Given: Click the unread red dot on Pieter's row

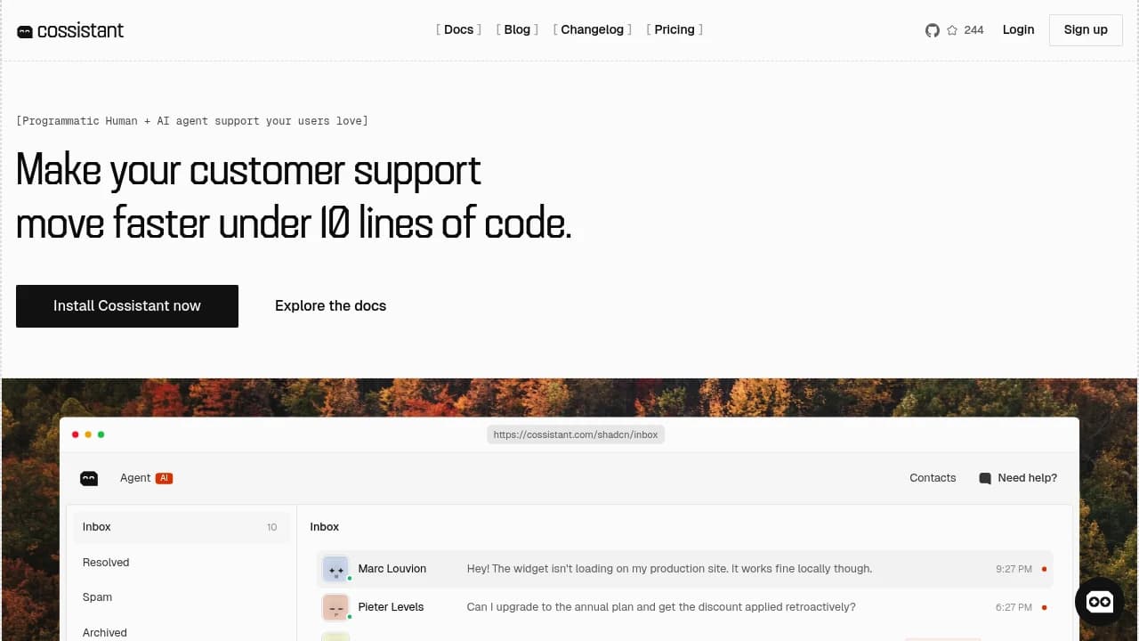Looking at the screenshot, I should [1044, 607].
